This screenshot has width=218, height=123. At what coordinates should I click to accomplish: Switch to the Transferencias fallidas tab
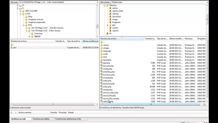41,119
